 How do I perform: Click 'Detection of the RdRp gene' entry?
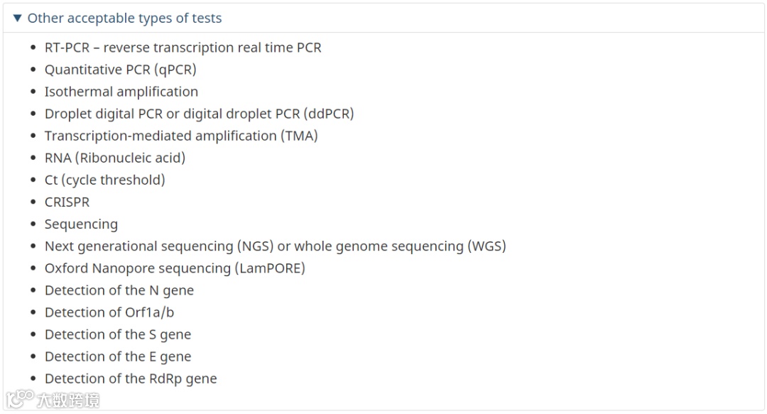[131, 378]
